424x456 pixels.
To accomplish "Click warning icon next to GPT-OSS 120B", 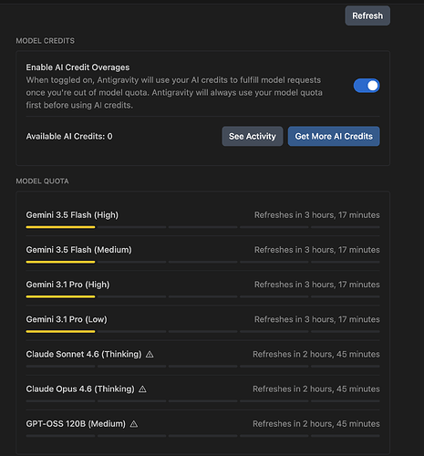I will pyautogui.click(x=134, y=424).
